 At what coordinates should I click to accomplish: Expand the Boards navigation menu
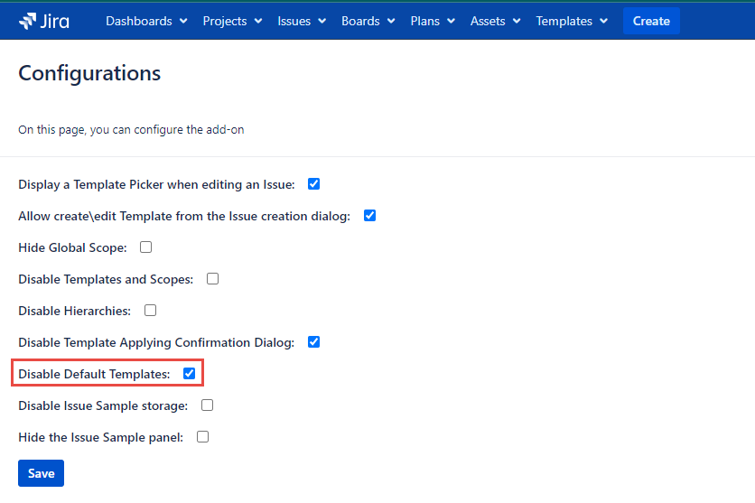coord(368,21)
